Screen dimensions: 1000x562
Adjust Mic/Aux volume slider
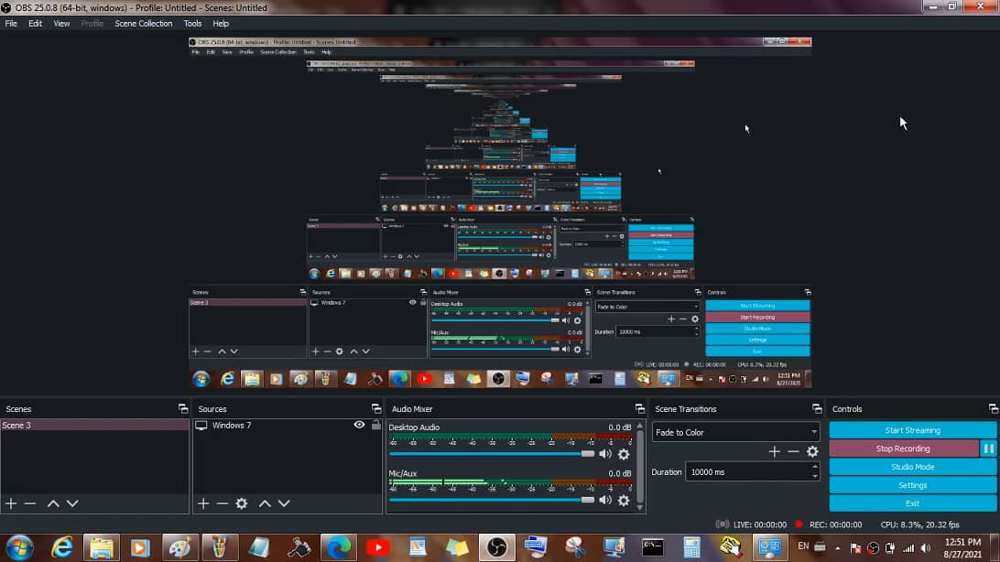[492, 500]
